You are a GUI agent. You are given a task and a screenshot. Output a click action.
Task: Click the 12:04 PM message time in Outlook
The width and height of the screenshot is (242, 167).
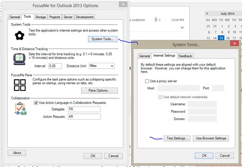pyautogui.click(x=177, y=20)
